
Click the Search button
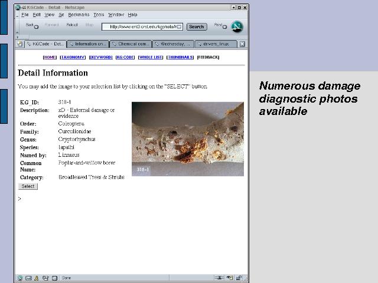[196, 27]
